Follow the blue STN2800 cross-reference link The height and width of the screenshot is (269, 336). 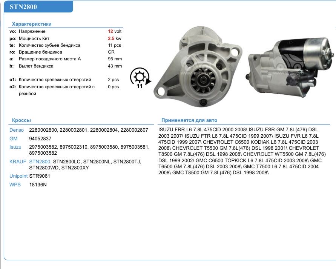[x=40, y=161]
